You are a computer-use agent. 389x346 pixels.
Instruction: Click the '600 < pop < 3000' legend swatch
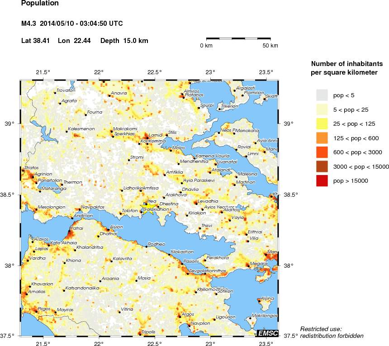[322, 152]
